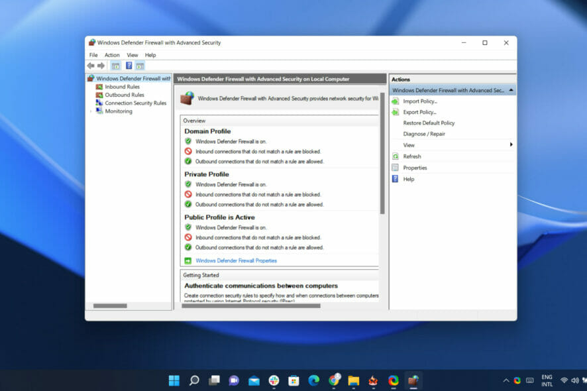Screen dimensions: 587x391
Task: Open the Action menu
Action: tap(112, 55)
